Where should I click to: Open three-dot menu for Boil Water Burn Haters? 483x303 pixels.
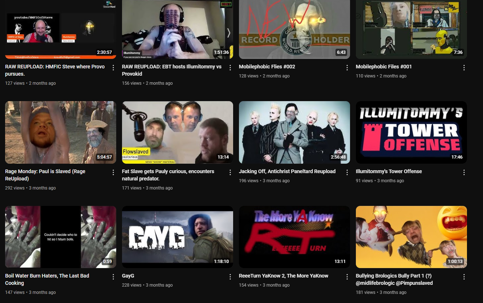pos(113,277)
